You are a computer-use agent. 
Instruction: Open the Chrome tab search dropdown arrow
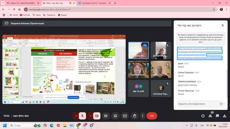pyautogui.click(x=3, y=3)
